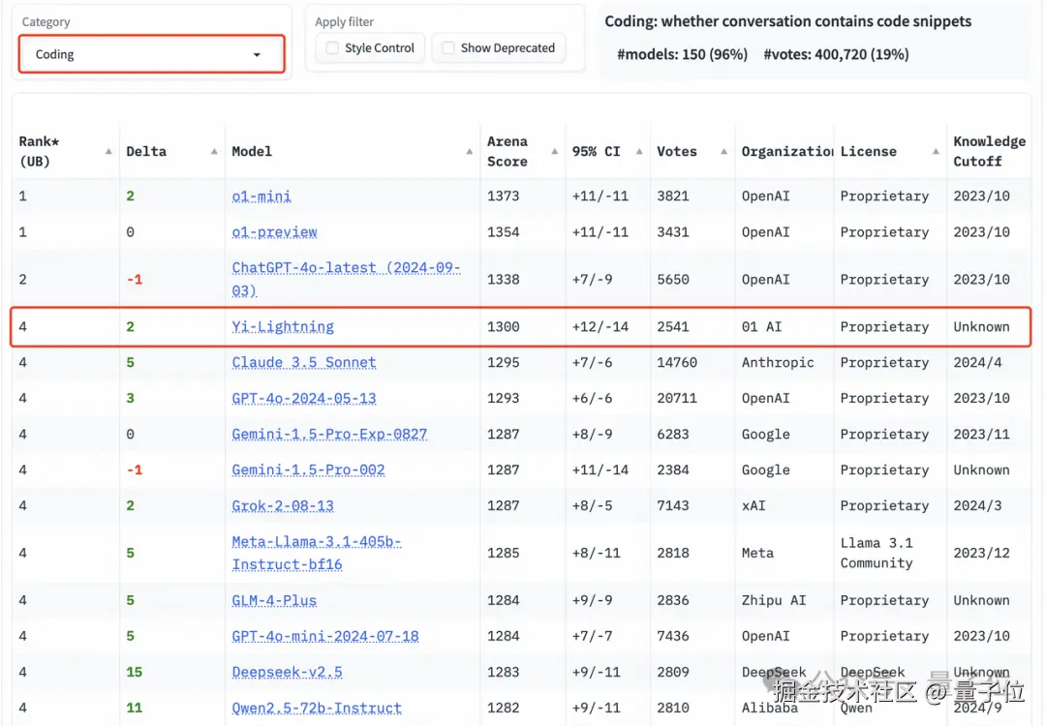Click the xAI organization cell
Screen dimensions: 1046x726
[754, 506]
